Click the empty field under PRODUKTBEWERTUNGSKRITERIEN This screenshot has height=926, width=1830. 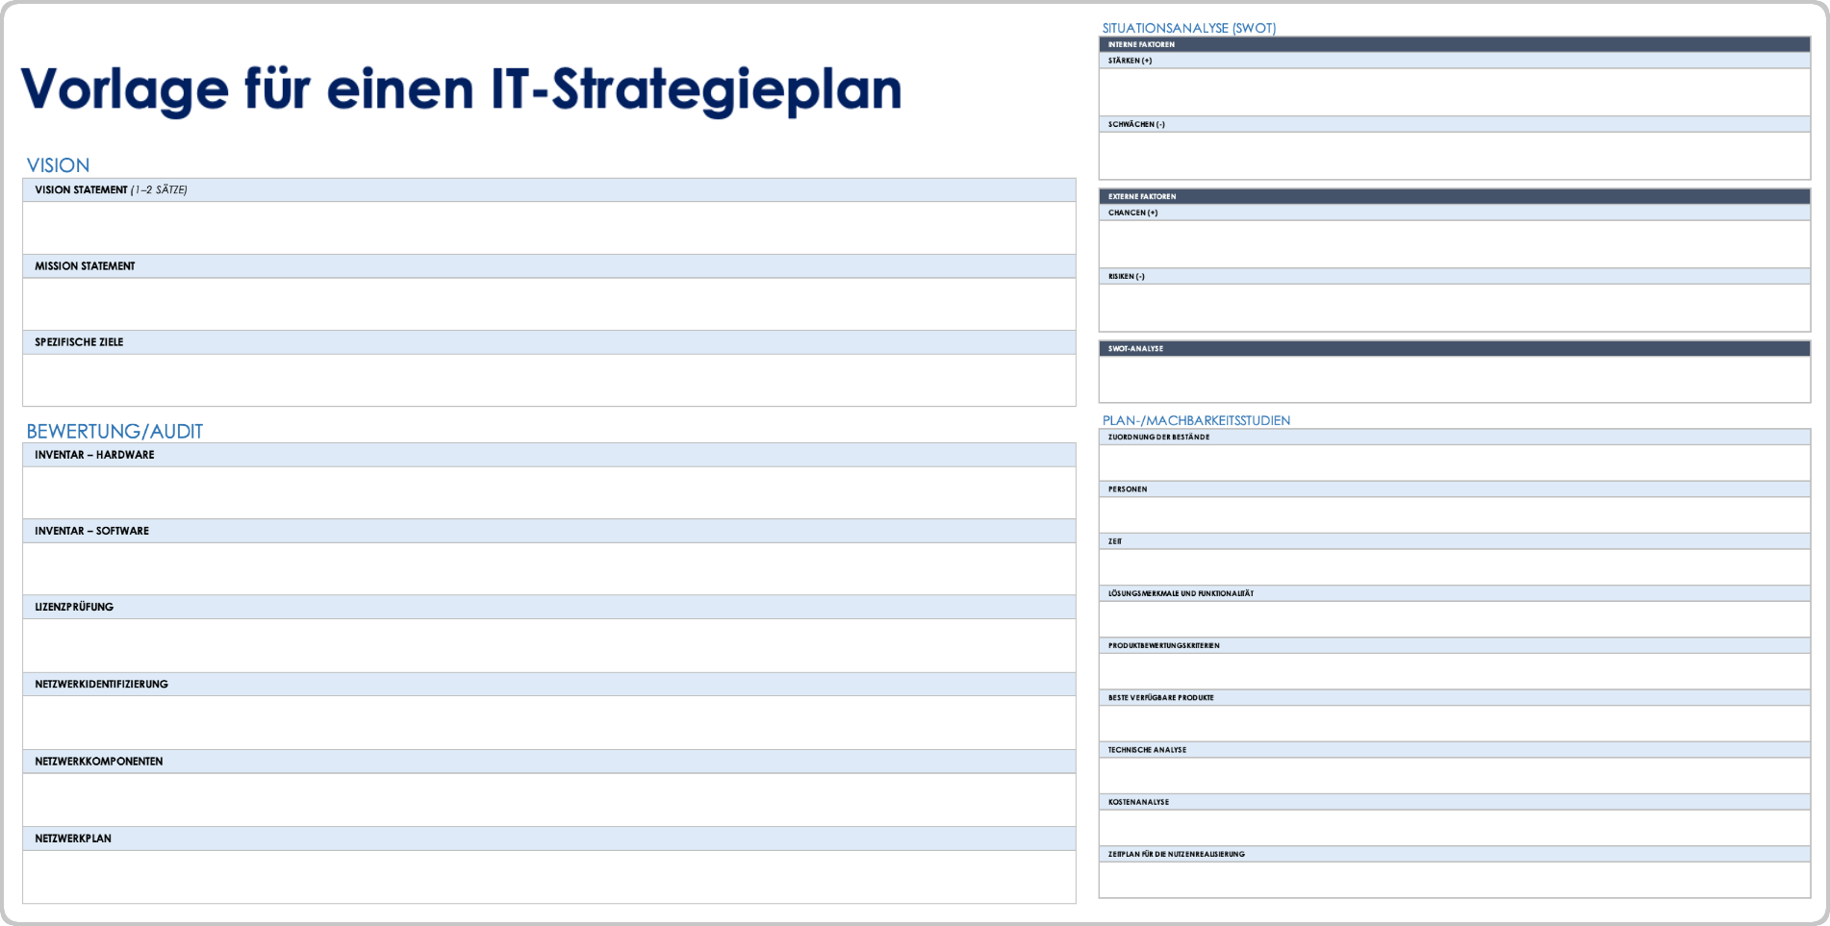pyautogui.click(x=1455, y=671)
